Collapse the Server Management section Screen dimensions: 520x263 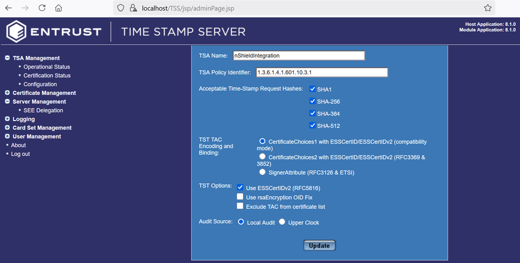[7, 101]
